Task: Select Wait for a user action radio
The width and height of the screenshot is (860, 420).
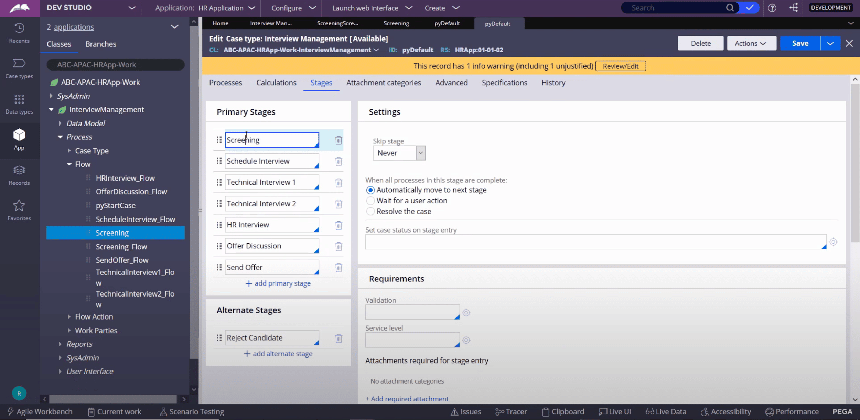Action: tap(370, 200)
